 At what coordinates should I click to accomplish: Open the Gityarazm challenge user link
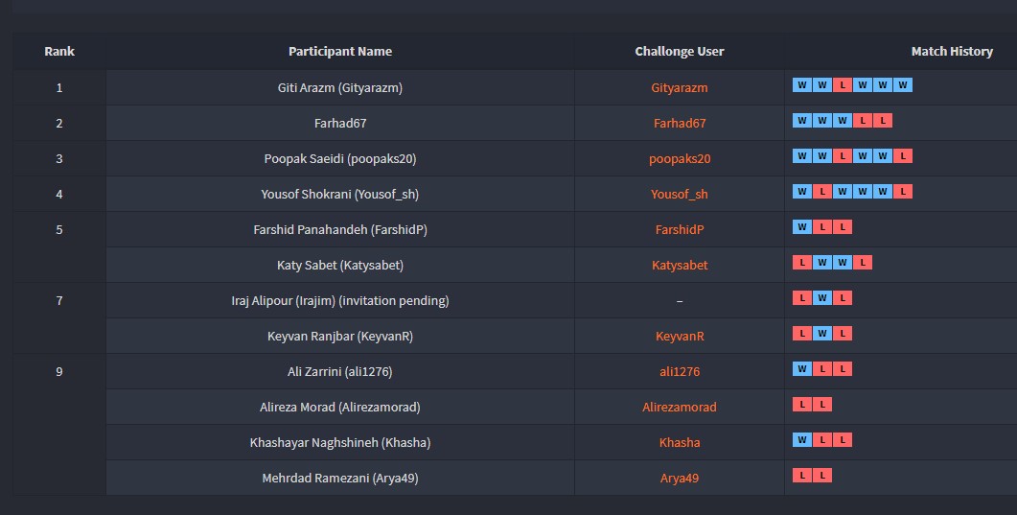tap(680, 88)
